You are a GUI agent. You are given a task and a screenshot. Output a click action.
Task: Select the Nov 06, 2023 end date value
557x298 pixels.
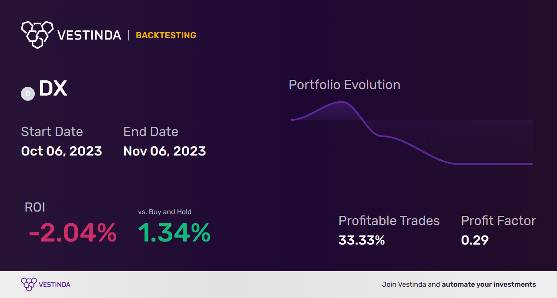(x=164, y=151)
